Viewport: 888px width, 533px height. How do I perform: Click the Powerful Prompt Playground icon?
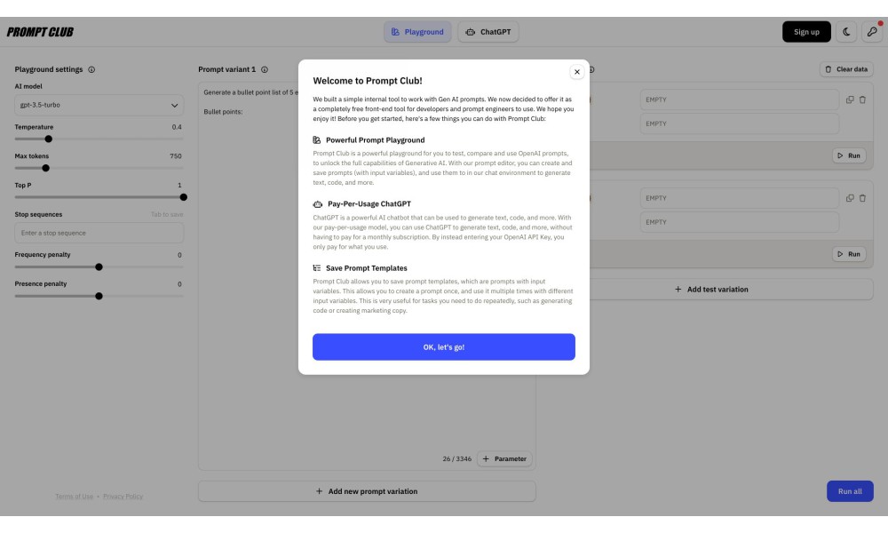coord(317,139)
